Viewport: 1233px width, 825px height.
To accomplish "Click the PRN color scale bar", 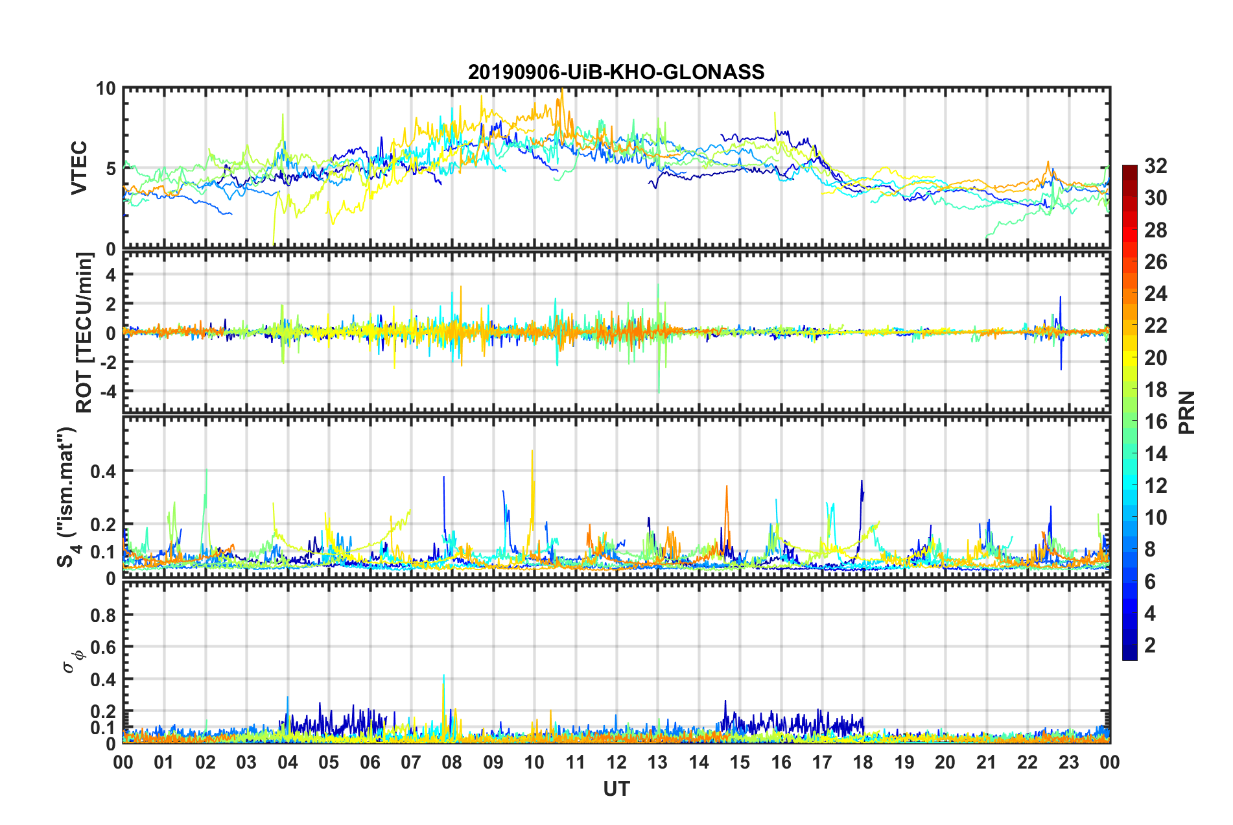I will (x=1129, y=413).
